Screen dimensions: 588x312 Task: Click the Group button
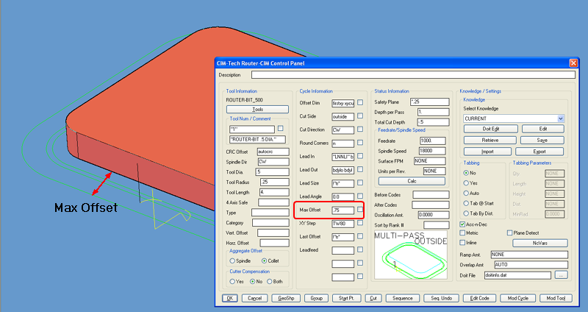click(316, 298)
